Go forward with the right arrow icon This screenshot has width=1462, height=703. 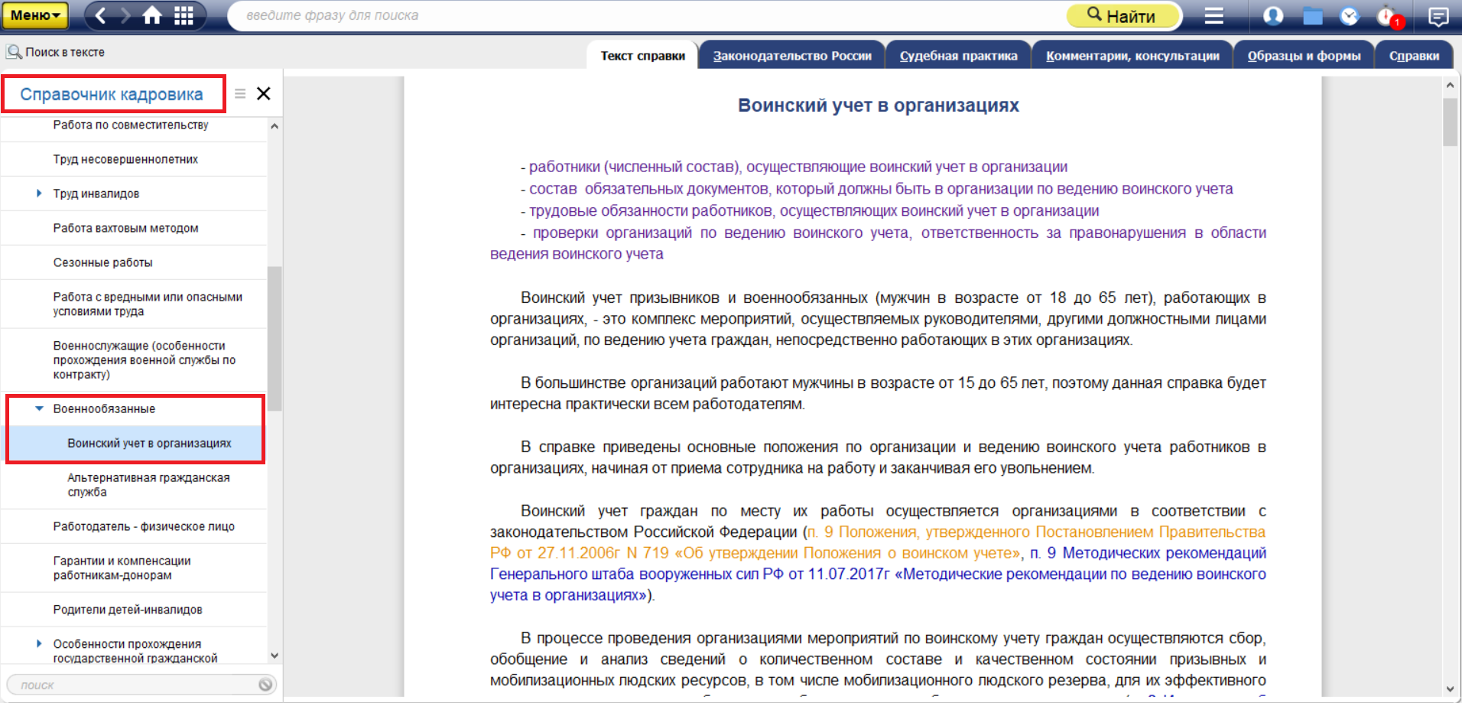click(x=126, y=15)
